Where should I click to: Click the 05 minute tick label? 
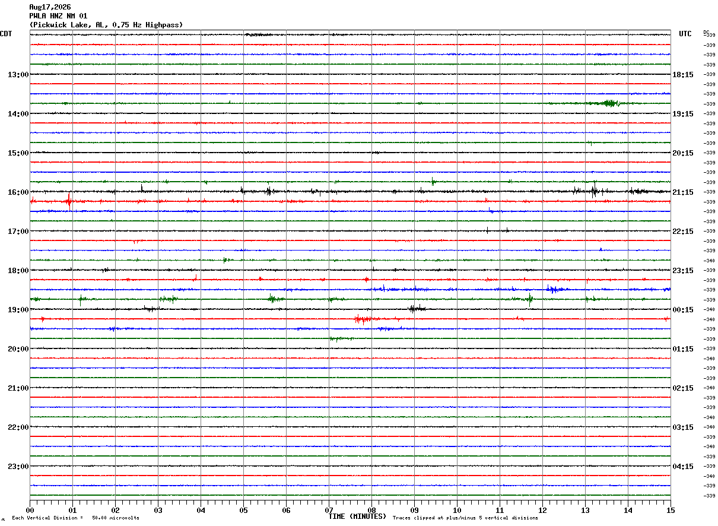click(243, 510)
